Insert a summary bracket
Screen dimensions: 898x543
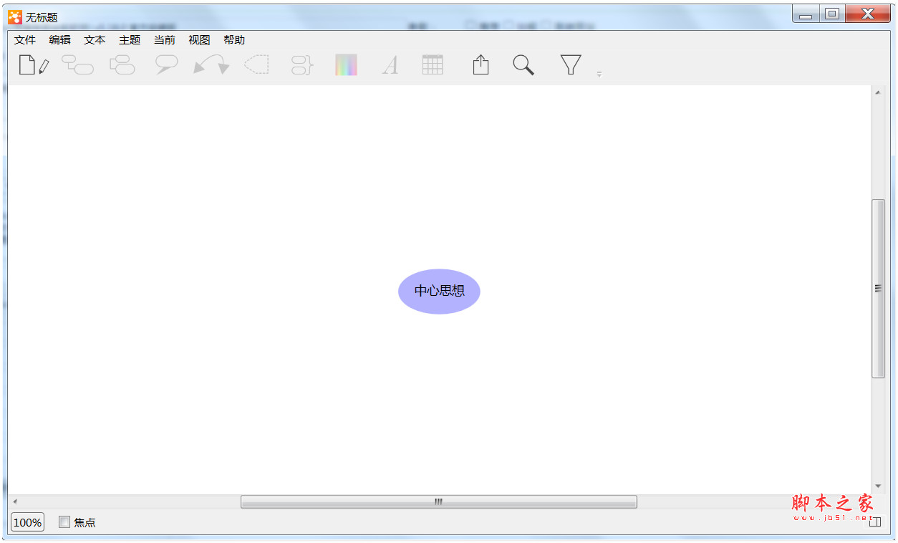pos(301,64)
